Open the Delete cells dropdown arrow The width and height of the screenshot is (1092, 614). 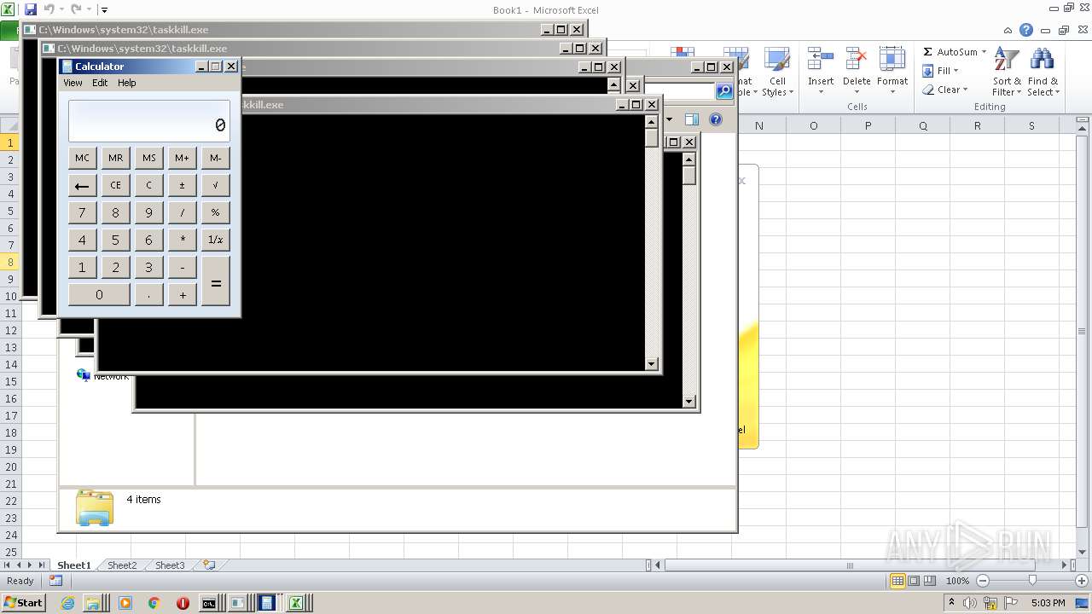coord(856,92)
